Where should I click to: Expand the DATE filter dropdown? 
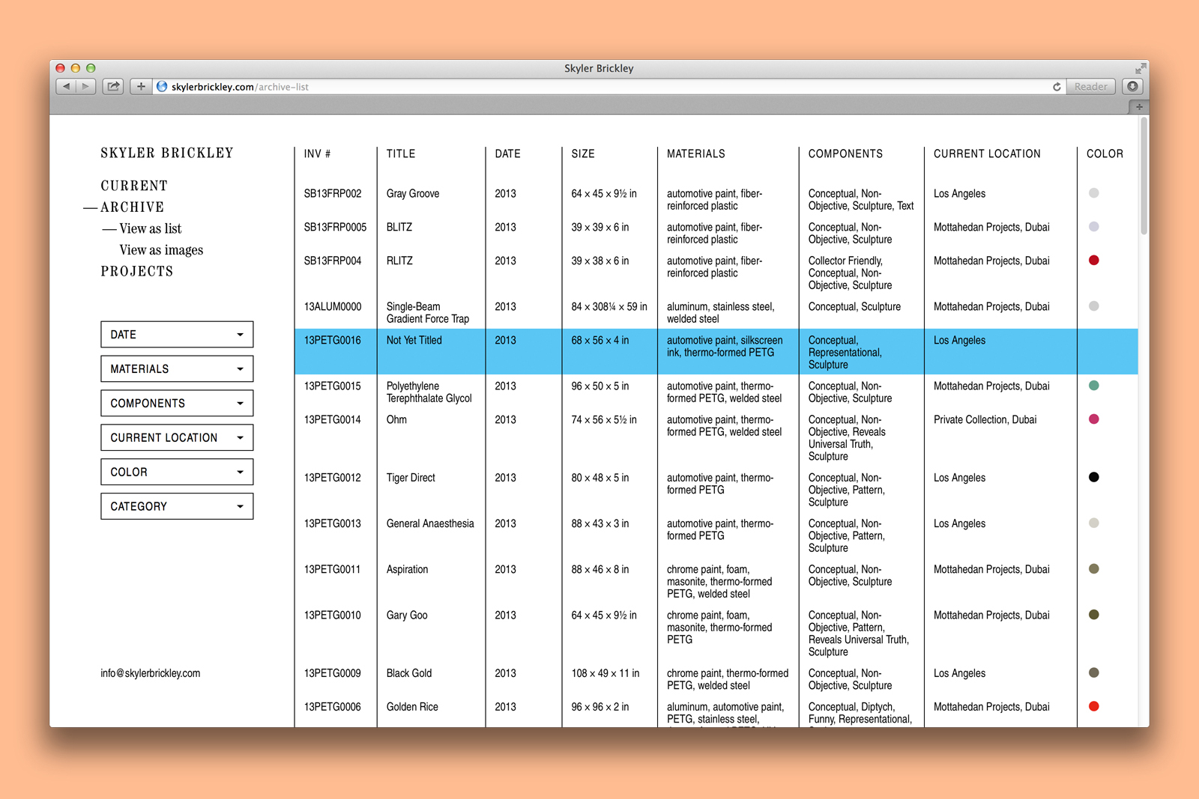point(177,335)
